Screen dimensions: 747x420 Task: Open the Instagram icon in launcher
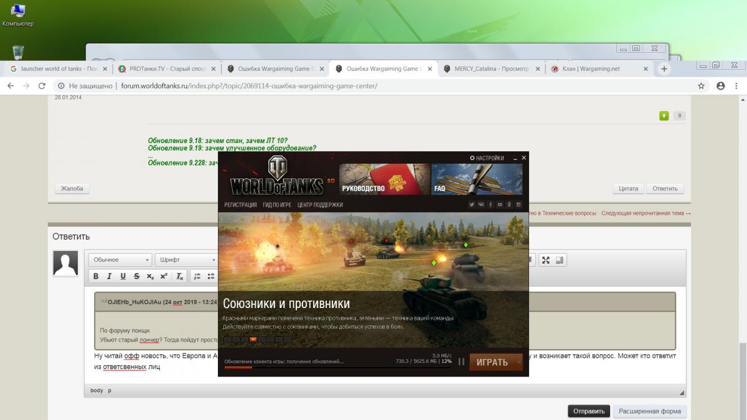pos(519,205)
